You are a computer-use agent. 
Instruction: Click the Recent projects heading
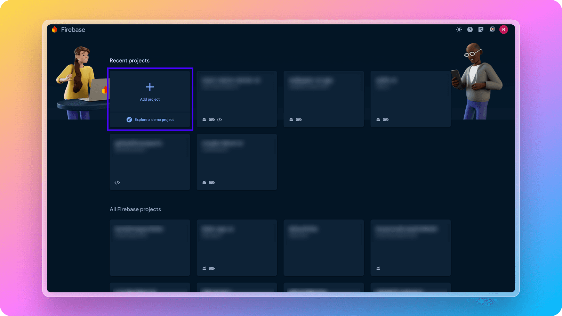pos(129,60)
